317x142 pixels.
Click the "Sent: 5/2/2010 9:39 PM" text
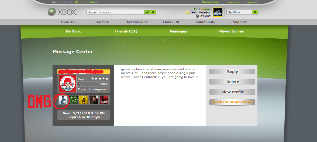tap(84, 113)
